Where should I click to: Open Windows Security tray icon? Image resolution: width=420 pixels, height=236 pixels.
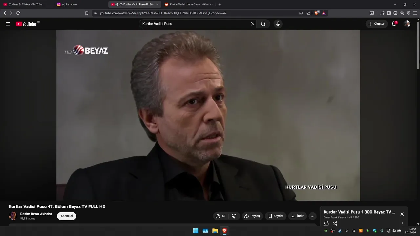coord(375,231)
